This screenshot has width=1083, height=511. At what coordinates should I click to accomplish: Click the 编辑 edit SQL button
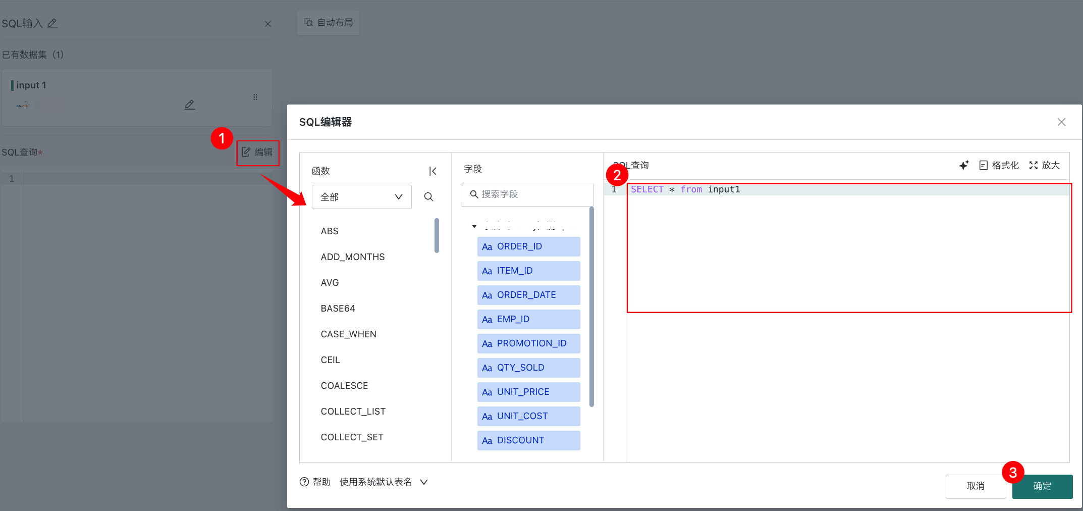[x=257, y=152]
